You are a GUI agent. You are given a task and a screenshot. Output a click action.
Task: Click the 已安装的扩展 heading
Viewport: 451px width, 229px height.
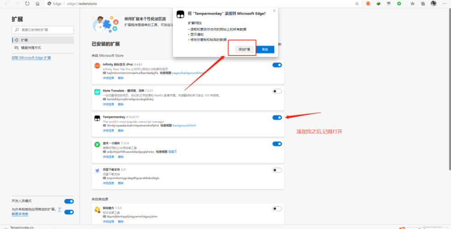106,44
